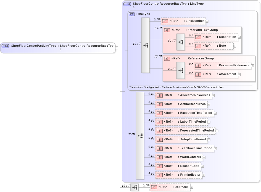Viewport: 261px width, 192px height.
Task: Select the E icon of the Note element
Action: (198, 46)
